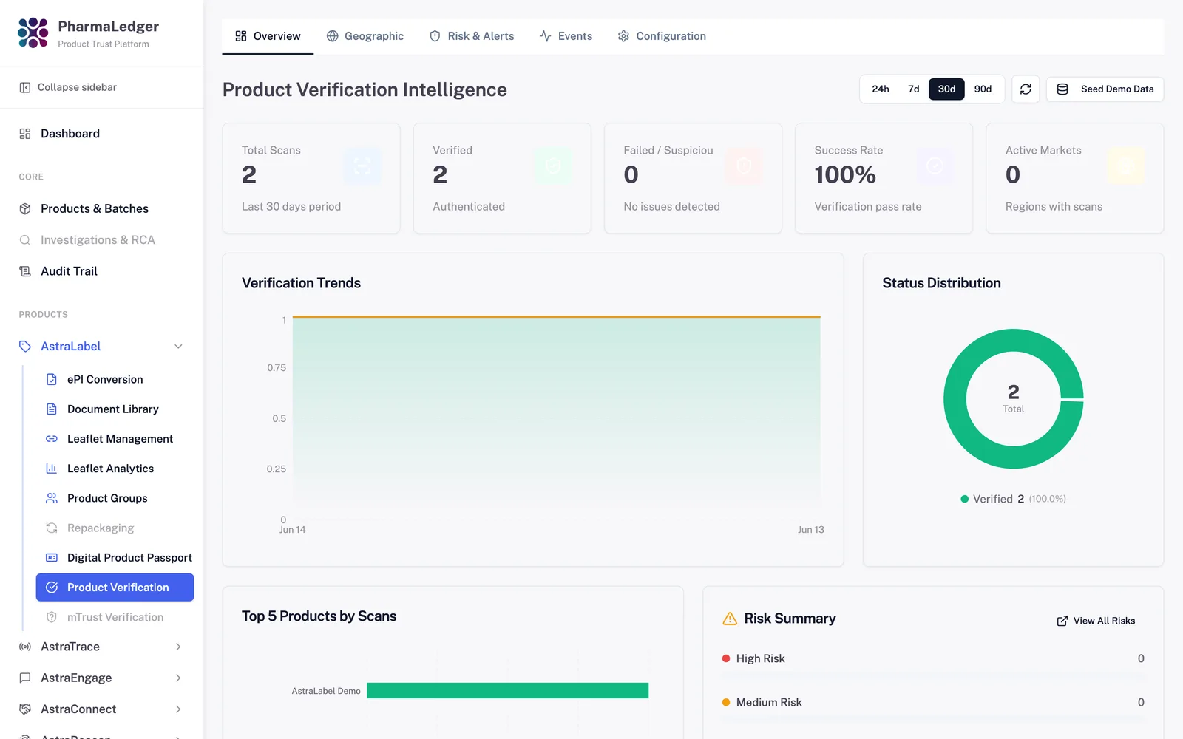Click the 'Product Verification Intelligence' title
Screen dimensions: 1183x739
pos(365,90)
